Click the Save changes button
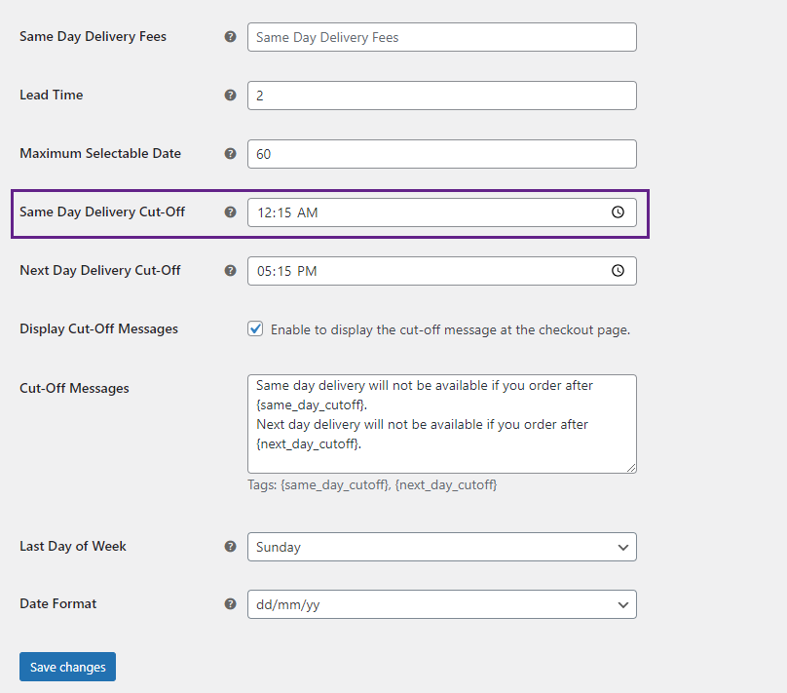 point(68,667)
